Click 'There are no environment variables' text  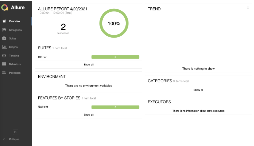coord(89,86)
